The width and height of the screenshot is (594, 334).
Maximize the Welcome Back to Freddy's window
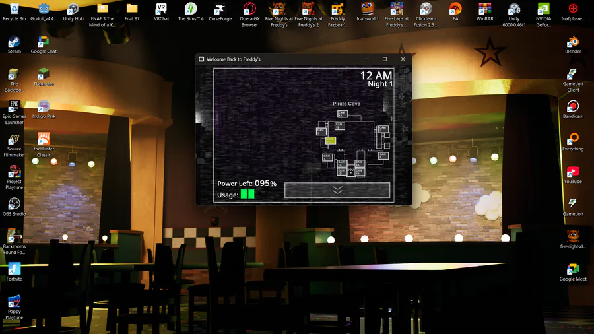pos(385,59)
